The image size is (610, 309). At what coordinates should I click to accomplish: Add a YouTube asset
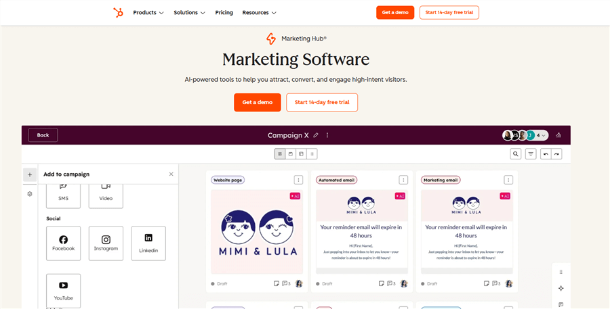64,291
